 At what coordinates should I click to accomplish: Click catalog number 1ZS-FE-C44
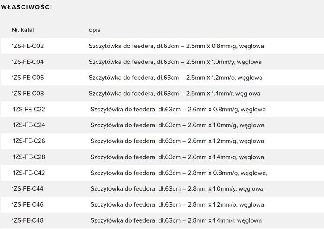28,188
